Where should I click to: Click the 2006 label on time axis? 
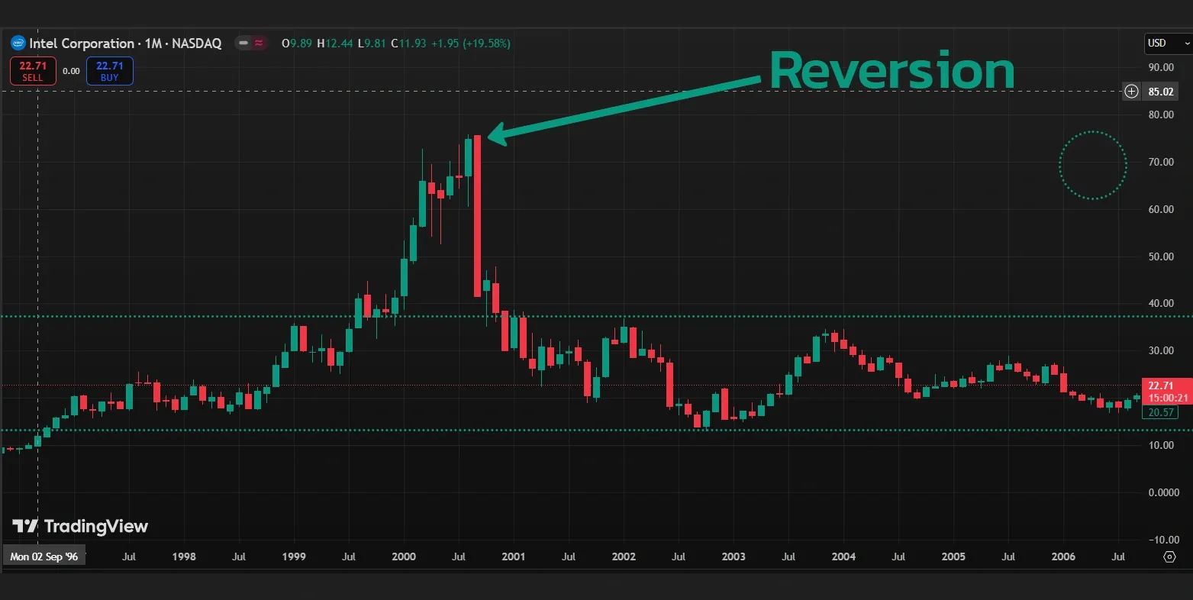click(1063, 556)
